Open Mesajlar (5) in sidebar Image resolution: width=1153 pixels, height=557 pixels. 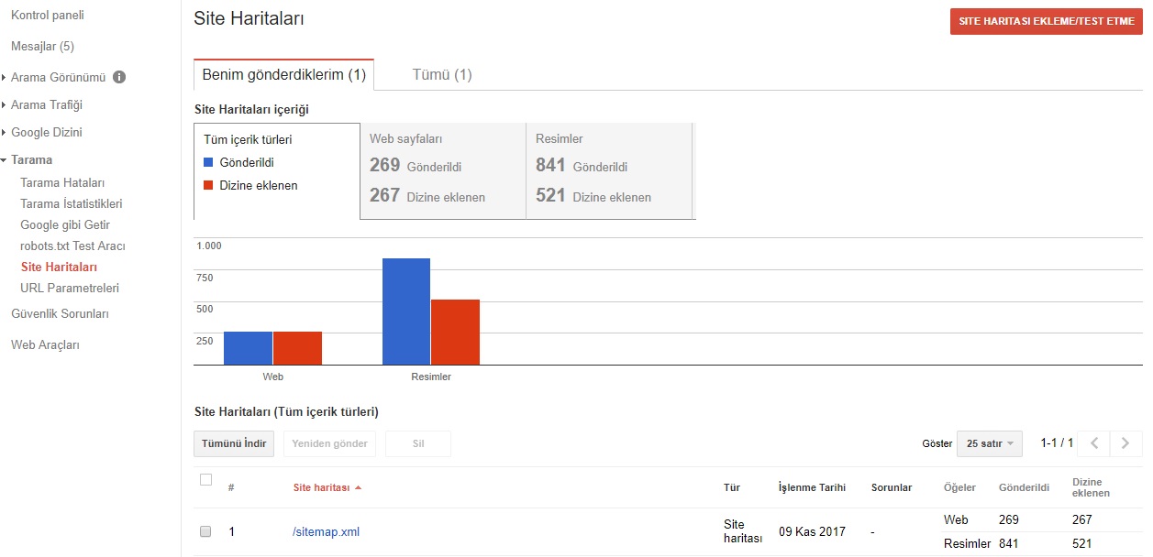42,46
